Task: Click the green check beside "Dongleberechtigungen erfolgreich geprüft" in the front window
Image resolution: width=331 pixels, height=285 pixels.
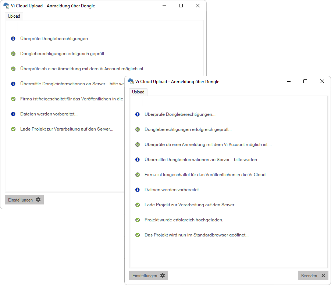Action: pos(138,129)
